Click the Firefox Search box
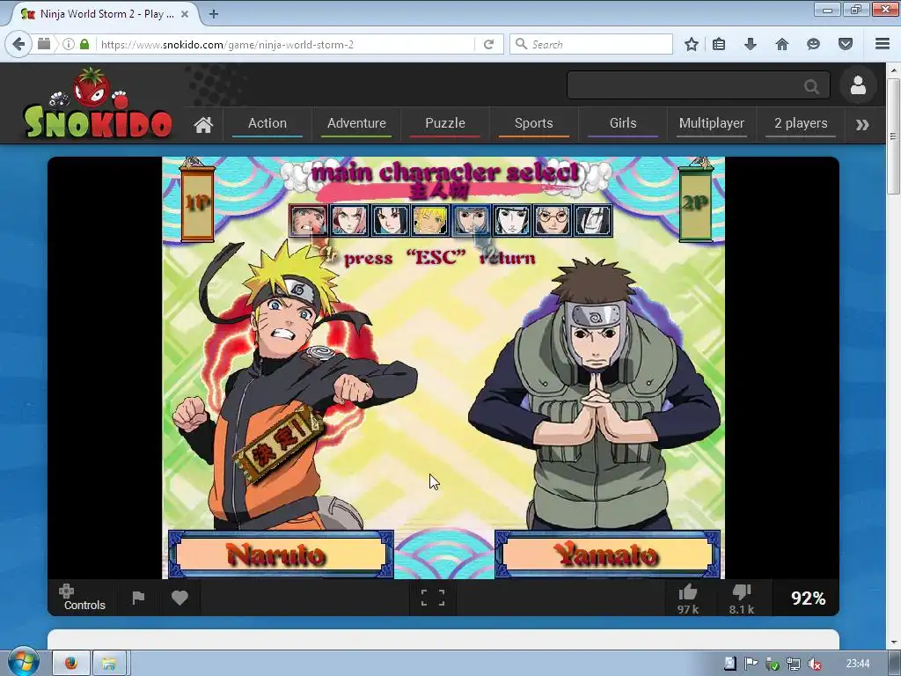The height and width of the screenshot is (676, 901). (590, 44)
